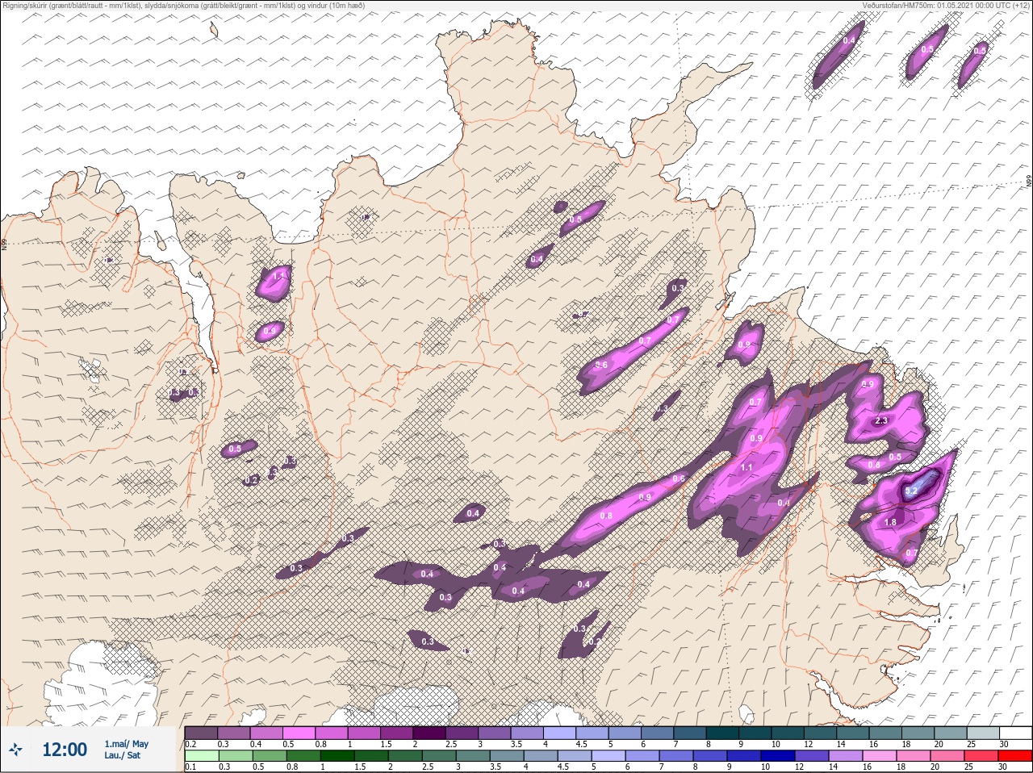Select the dark teal 10 swatch, upper legend row
1033x773 pixels.
(x=788, y=733)
